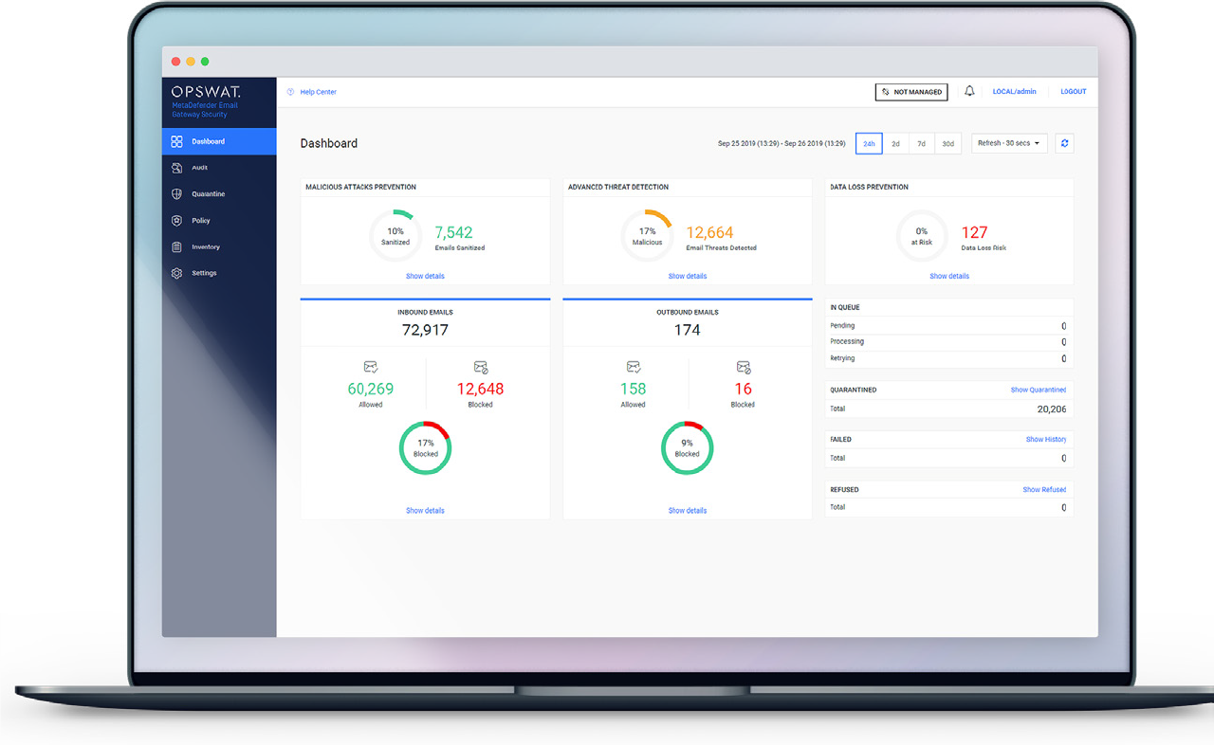
Task: Select the 30d time range
Action: pyautogui.click(x=947, y=144)
